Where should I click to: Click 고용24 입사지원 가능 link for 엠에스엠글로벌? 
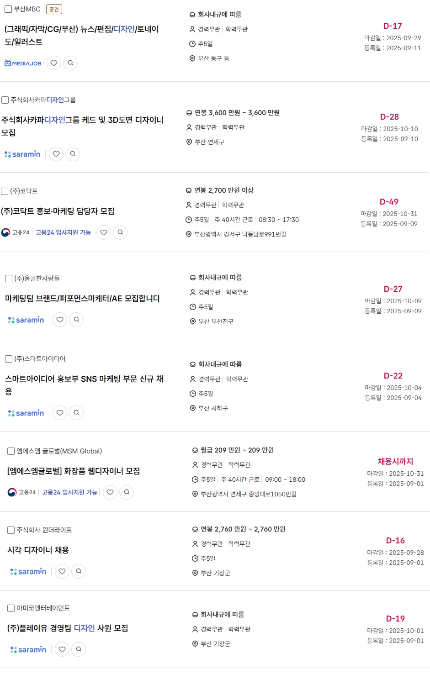(x=69, y=492)
